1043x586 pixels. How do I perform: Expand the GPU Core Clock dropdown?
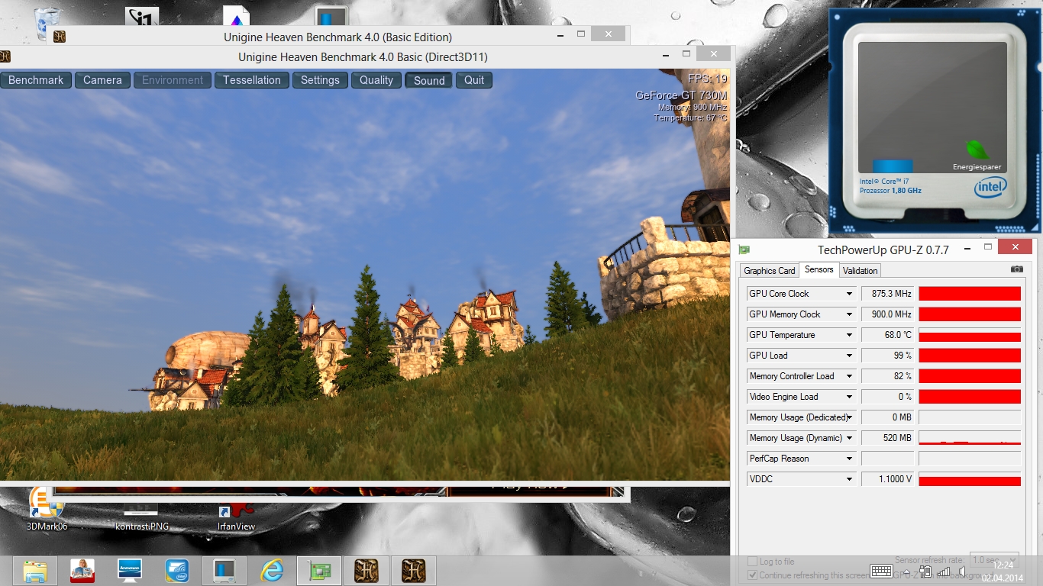tap(849, 294)
